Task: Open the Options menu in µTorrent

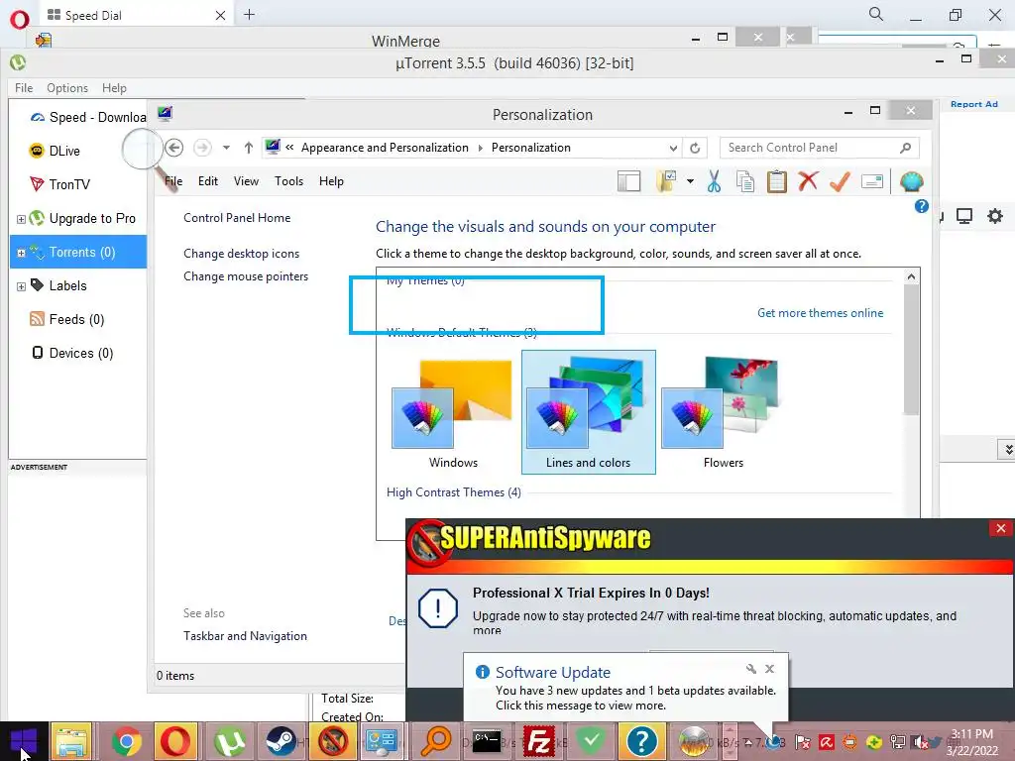Action: [67, 88]
